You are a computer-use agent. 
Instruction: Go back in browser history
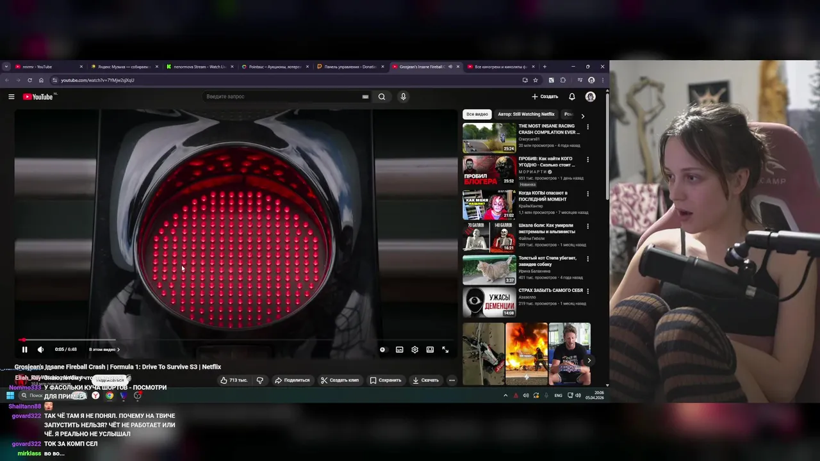pos(7,80)
